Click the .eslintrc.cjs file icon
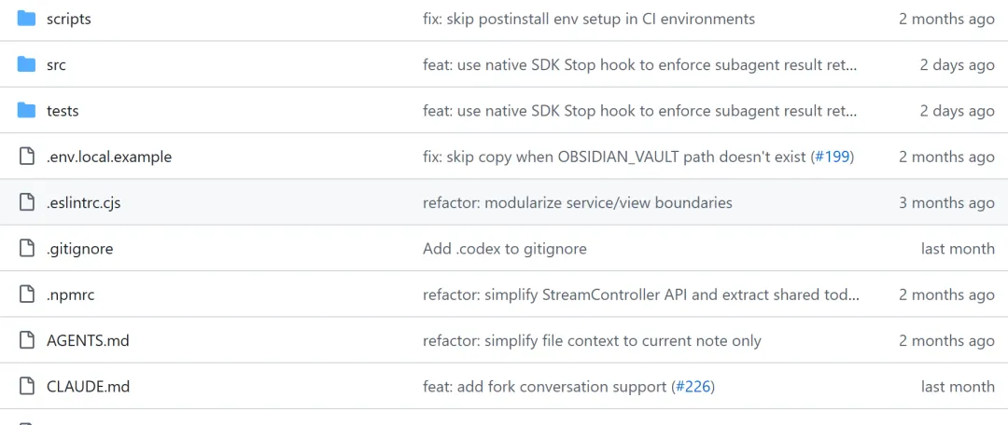The image size is (1008, 425). point(26,202)
